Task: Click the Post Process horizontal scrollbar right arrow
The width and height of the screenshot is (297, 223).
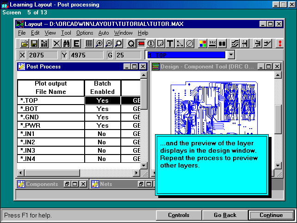Action: coord(136,173)
